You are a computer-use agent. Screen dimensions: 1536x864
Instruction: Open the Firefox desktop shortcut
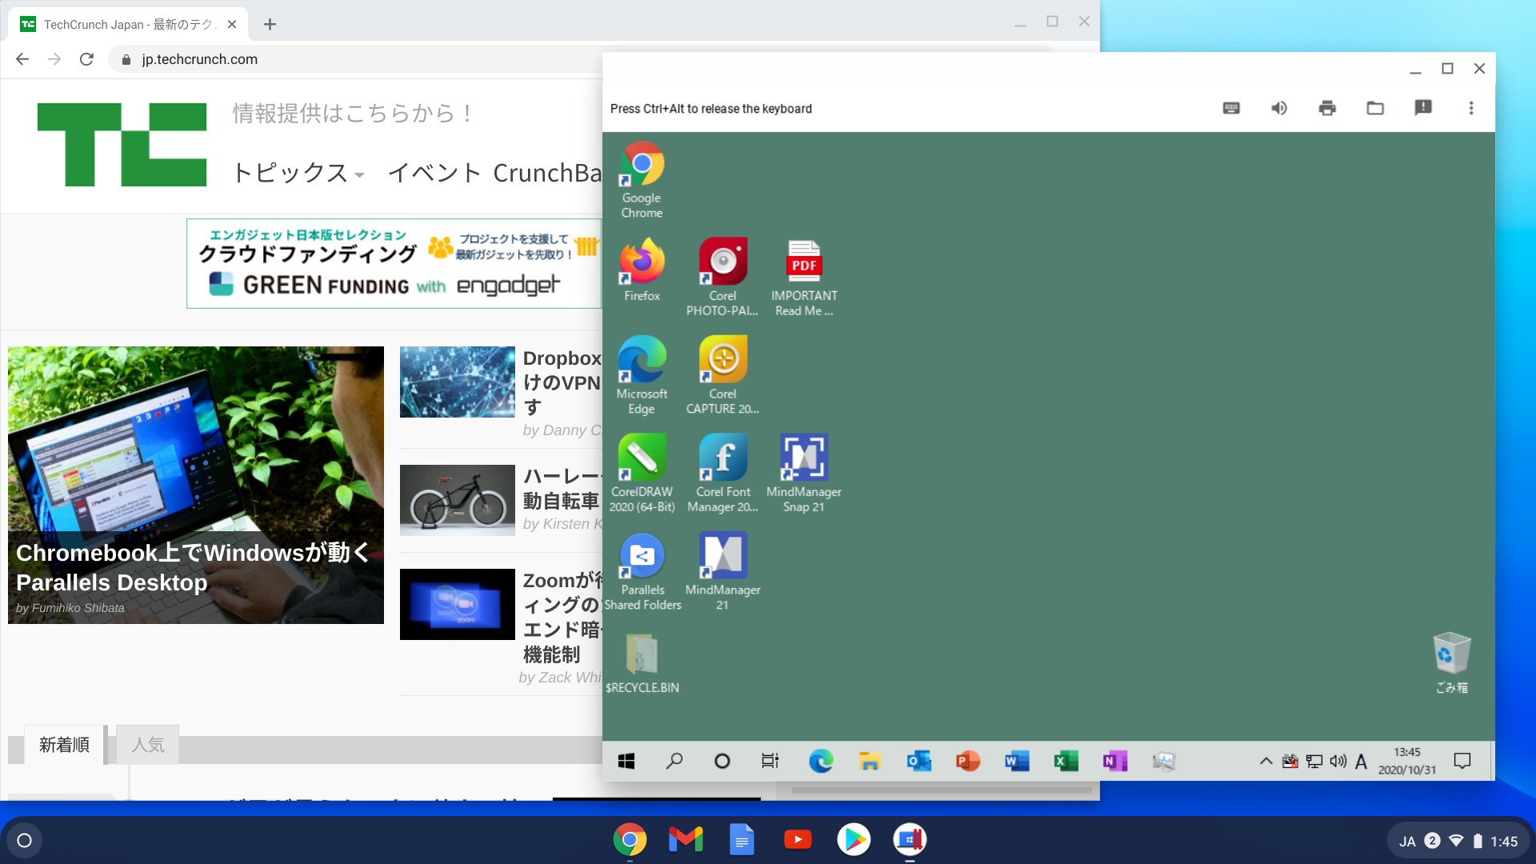(642, 270)
